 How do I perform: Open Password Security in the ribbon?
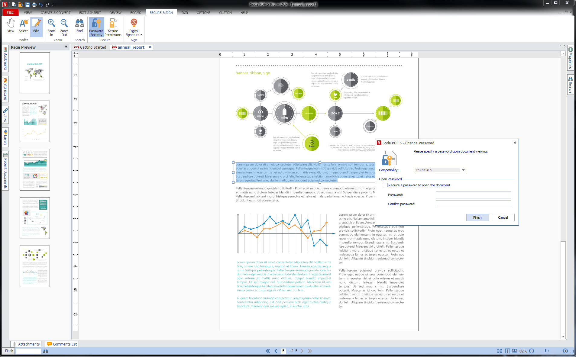[96, 27]
